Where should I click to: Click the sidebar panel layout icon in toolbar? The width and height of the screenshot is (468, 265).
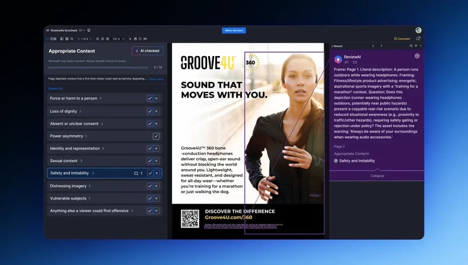(62, 39)
